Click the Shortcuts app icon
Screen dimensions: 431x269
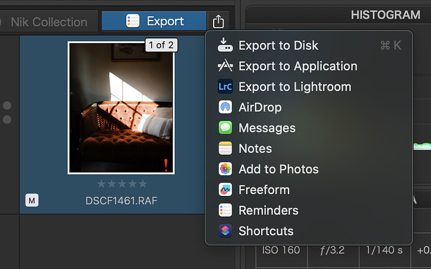225,231
